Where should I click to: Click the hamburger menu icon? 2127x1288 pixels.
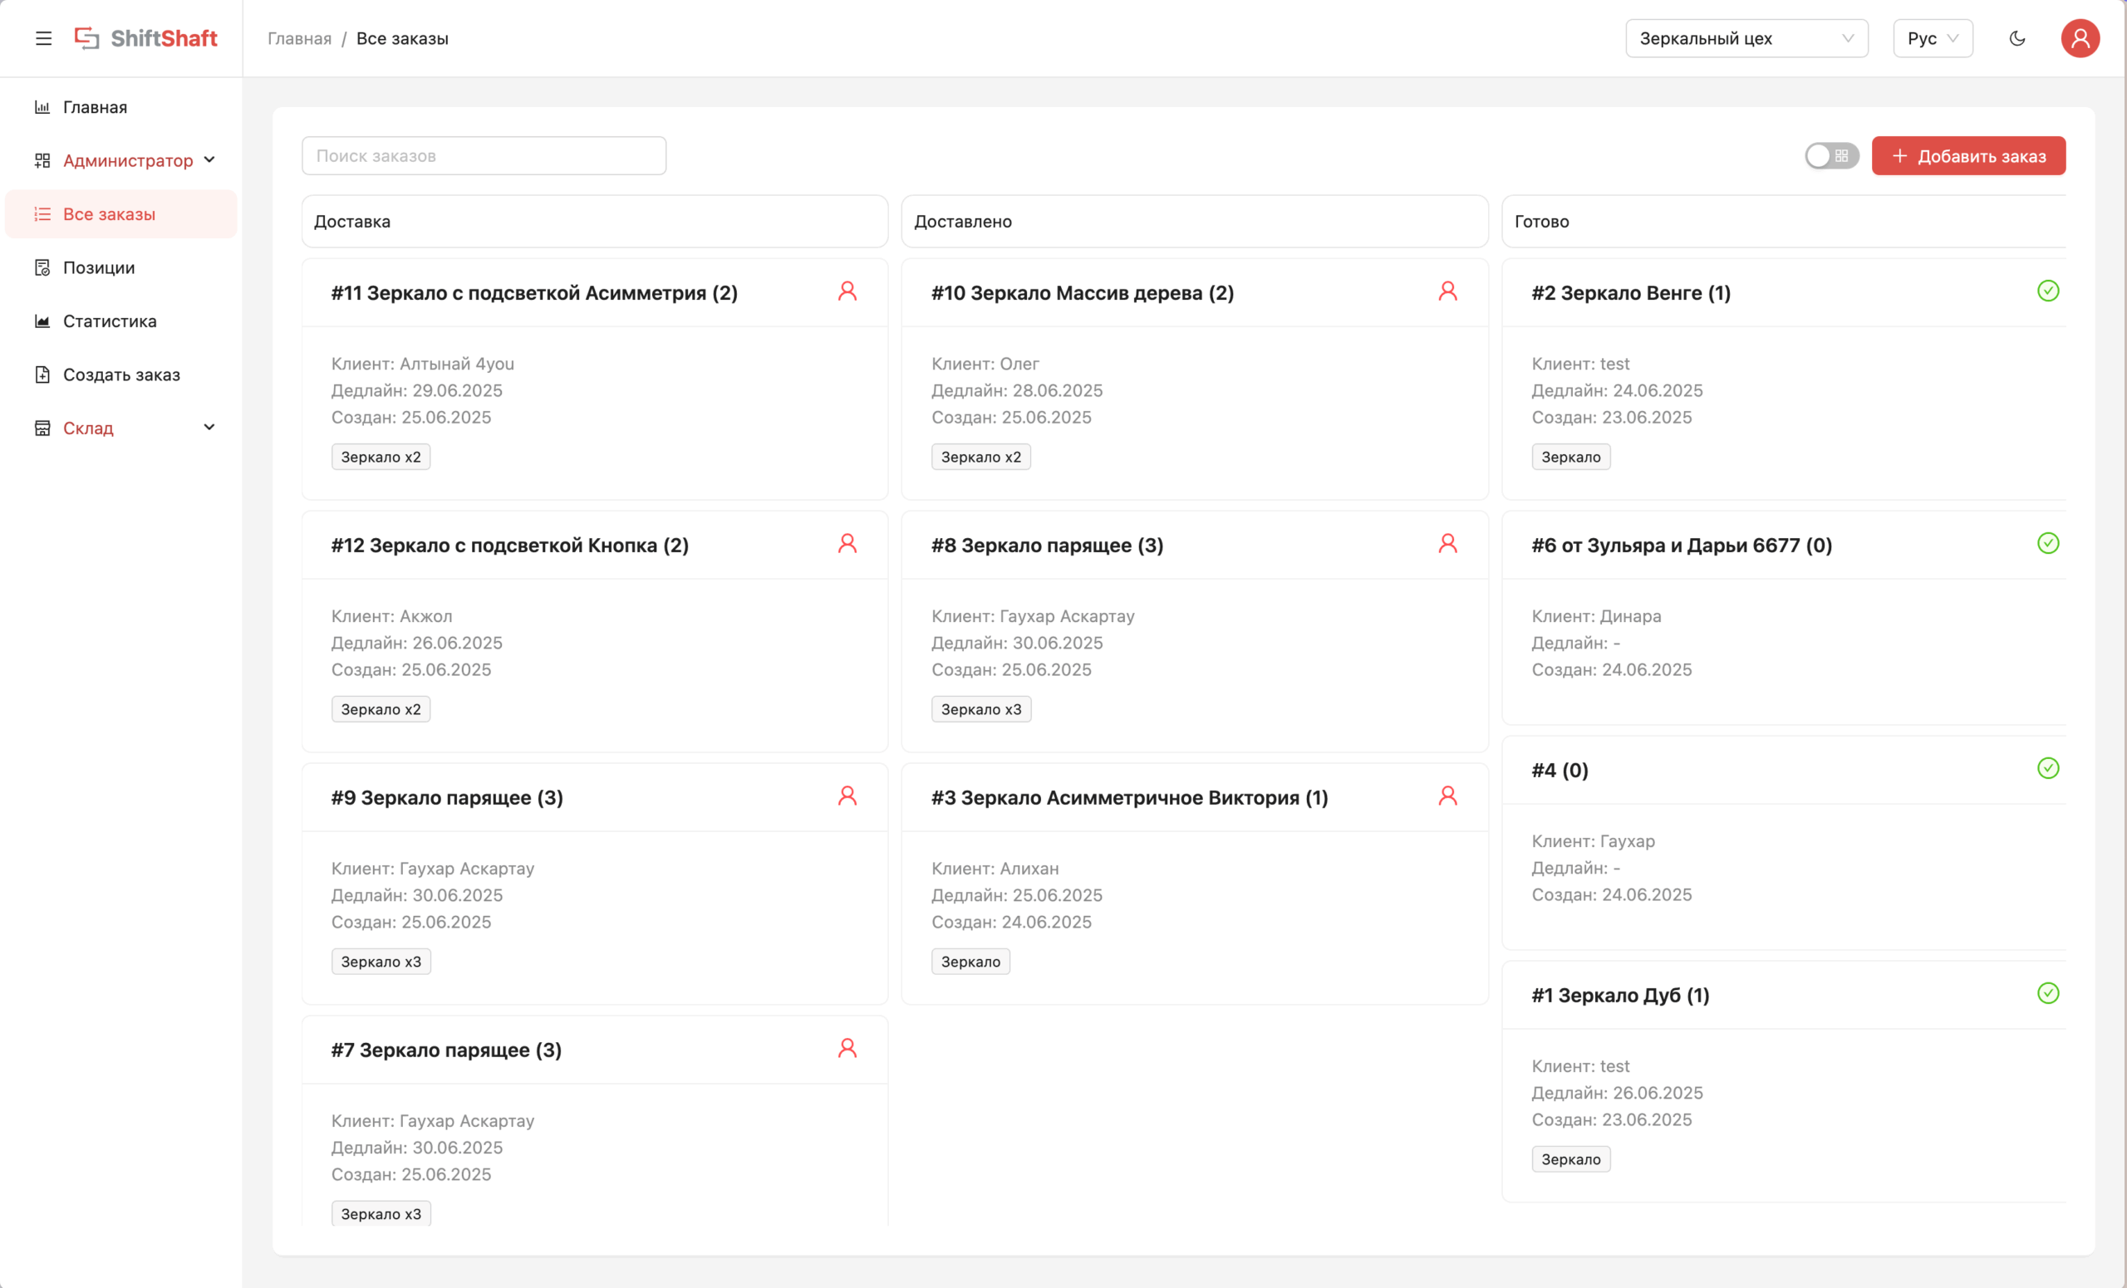[43, 38]
